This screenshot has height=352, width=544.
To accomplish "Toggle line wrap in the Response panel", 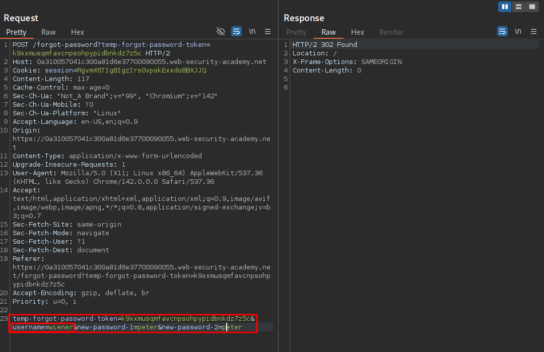I will pos(502,31).
